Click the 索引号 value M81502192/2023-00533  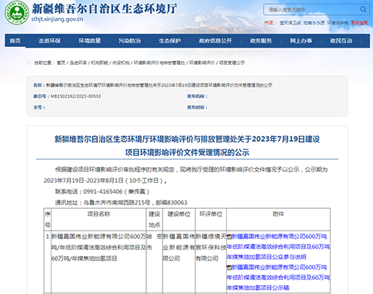[x=75, y=96]
